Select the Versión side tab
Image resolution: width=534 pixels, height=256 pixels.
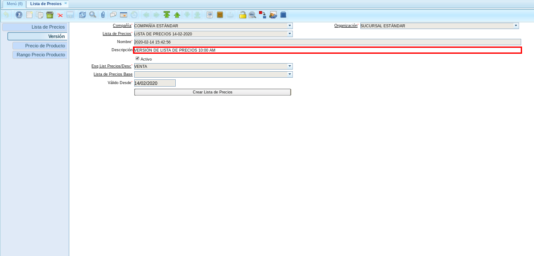pos(38,36)
